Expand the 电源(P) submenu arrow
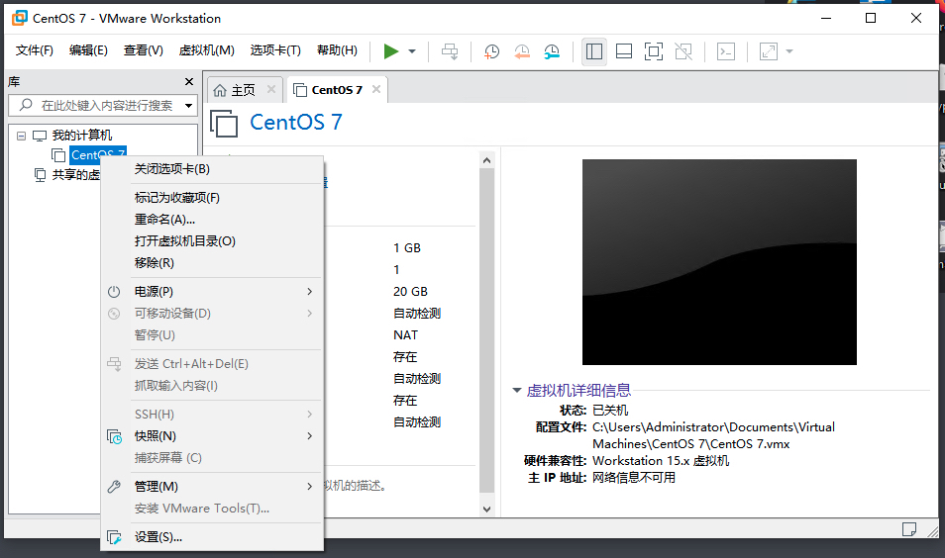Image resolution: width=945 pixels, height=558 pixels. point(310,291)
